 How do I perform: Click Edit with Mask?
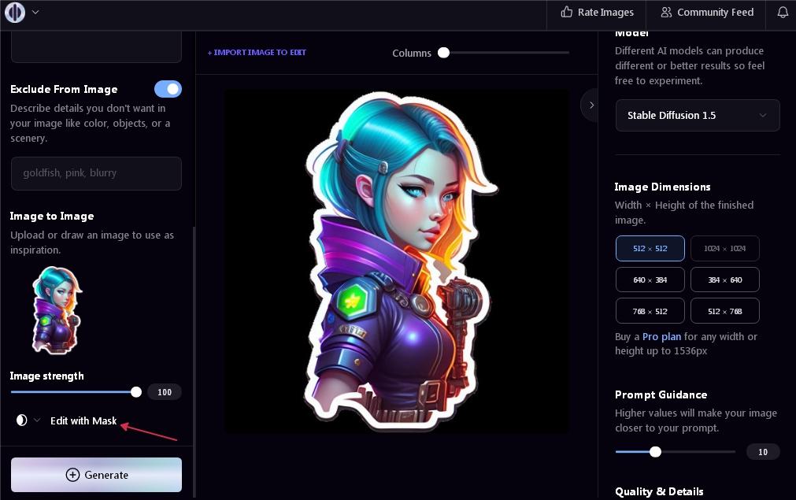click(83, 420)
